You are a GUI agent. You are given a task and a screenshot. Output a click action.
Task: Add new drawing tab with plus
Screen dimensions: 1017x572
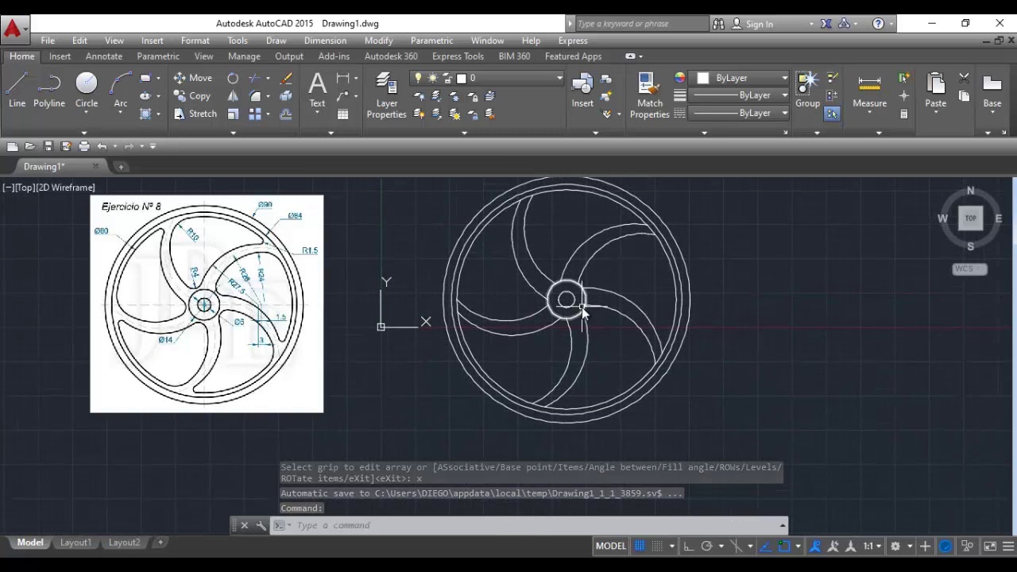click(x=121, y=167)
